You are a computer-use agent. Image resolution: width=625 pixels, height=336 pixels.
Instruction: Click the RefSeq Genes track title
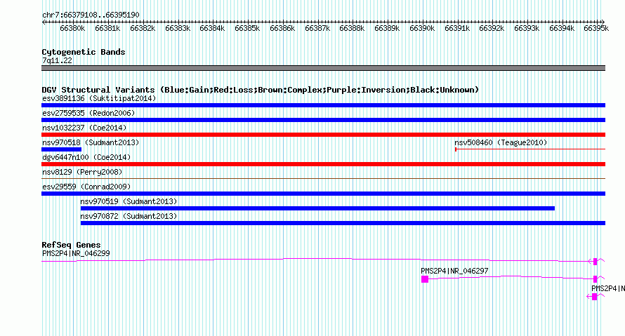click(71, 245)
